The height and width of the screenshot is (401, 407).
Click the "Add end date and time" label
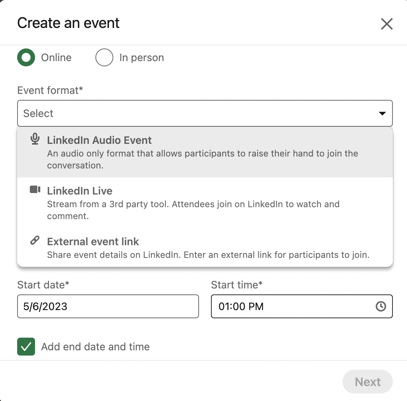point(95,347)
